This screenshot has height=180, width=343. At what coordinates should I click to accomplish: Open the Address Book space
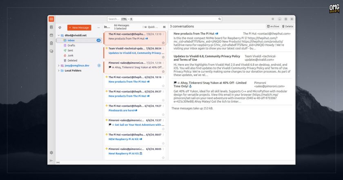click(x=51, y=27)
